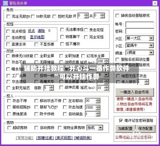Increase 来人停攻 spinner value
The image size is (160, 146).
(x=147, y=81)
